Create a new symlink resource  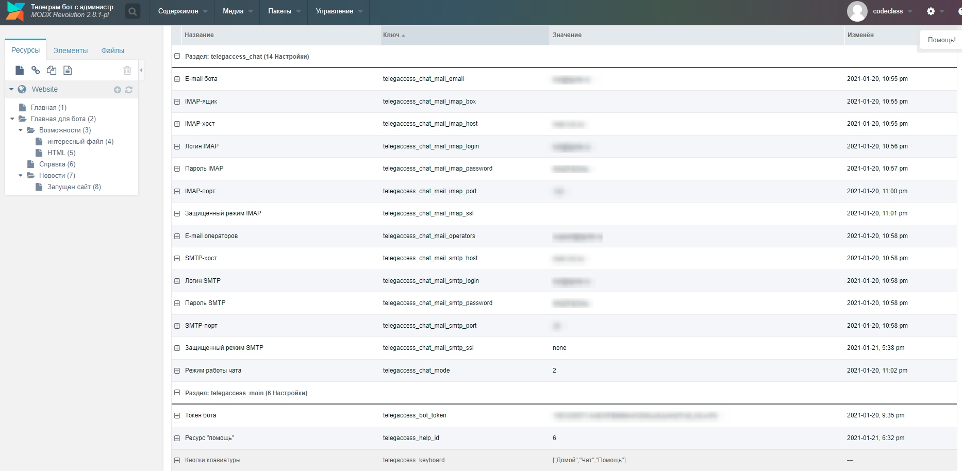(52, 71)
